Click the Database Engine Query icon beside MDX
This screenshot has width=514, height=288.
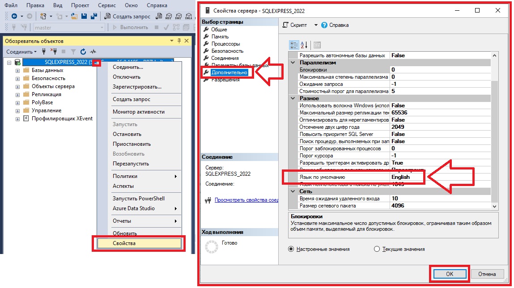(159, 16)
